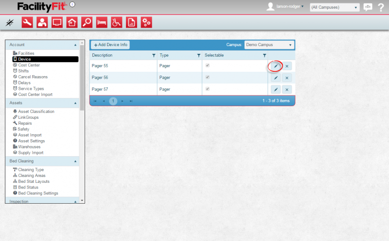The image size is (389, 241).
Task: Open the help question mark icon
Action: coord(381,7)
